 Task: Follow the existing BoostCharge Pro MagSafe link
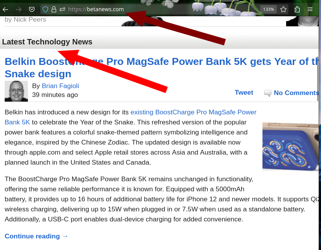(193, 112)
